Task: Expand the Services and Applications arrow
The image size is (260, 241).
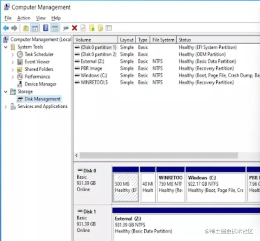Action: pos(6,107)
